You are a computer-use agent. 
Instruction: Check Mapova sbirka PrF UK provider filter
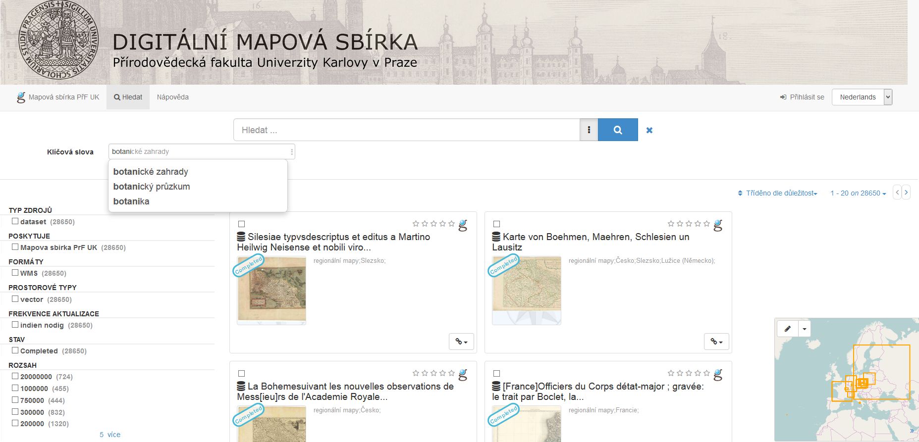tap(15, 246)
